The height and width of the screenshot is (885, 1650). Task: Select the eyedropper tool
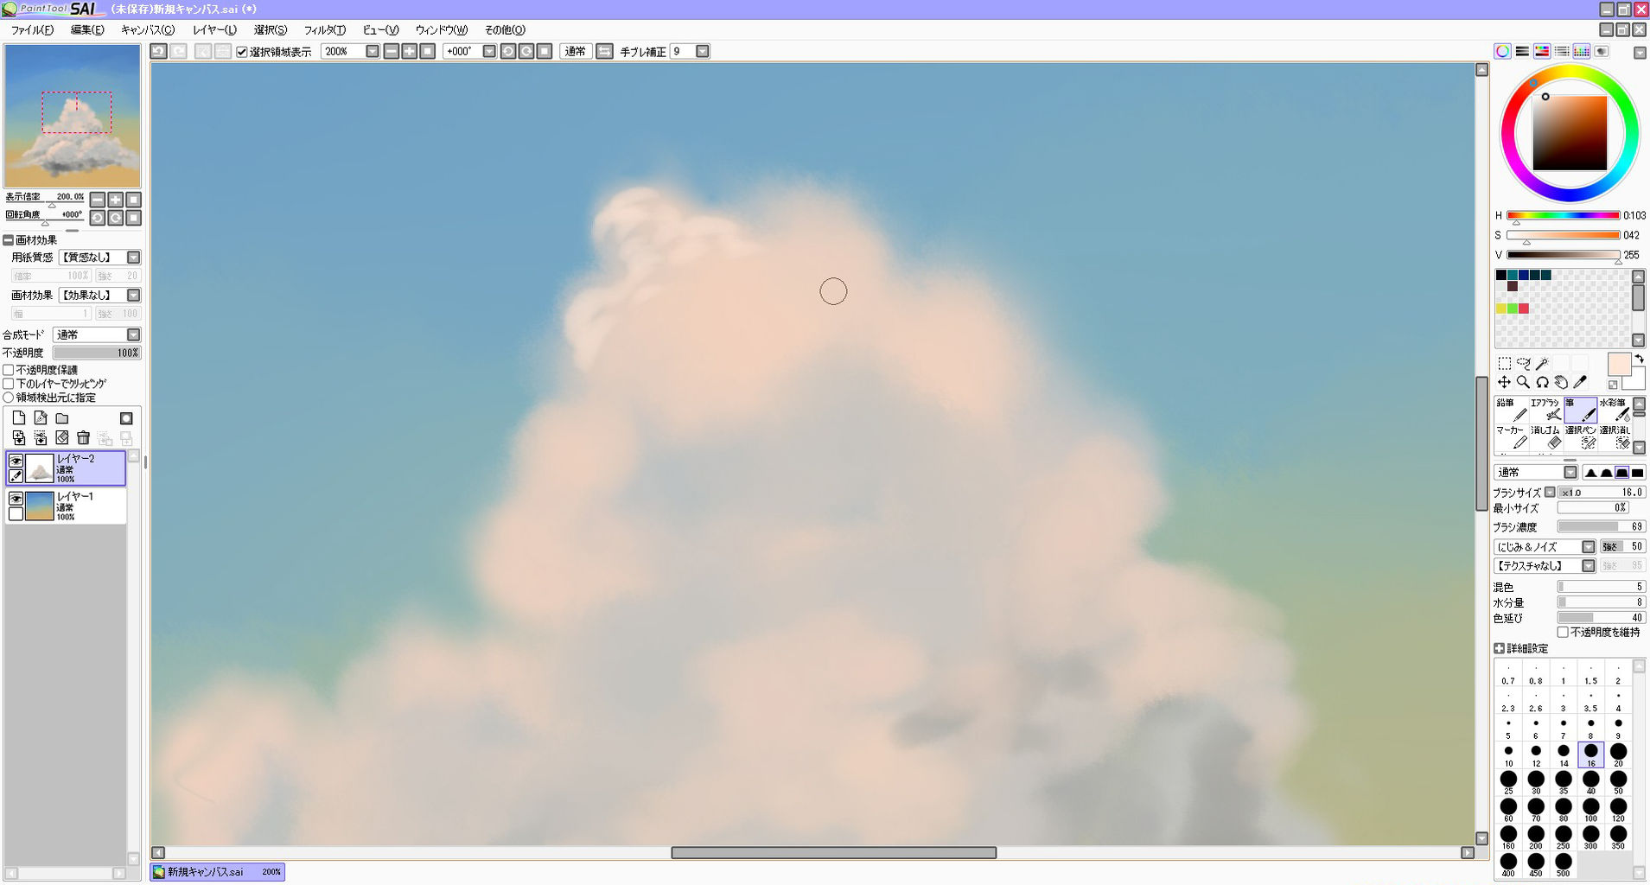pyautogui.click(x=1581, y=382)
